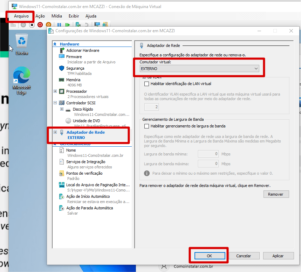
Task: Select the Segurança tree item
Action: pyautogui.click(x=75, y=68)
